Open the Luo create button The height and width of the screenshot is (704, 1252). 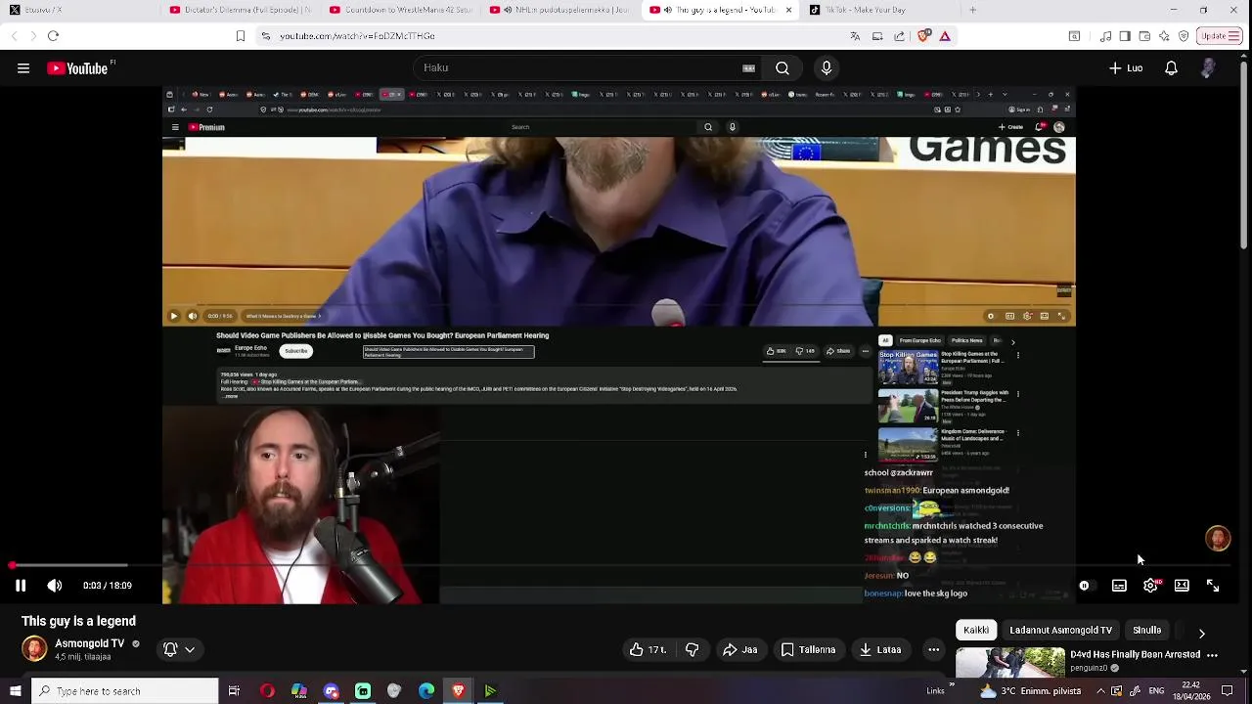1126,68
